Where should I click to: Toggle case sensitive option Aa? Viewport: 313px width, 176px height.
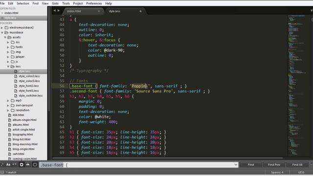8,165
